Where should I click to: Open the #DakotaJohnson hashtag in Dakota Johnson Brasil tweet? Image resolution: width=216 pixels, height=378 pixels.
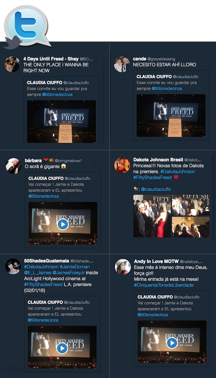point(178,171)
